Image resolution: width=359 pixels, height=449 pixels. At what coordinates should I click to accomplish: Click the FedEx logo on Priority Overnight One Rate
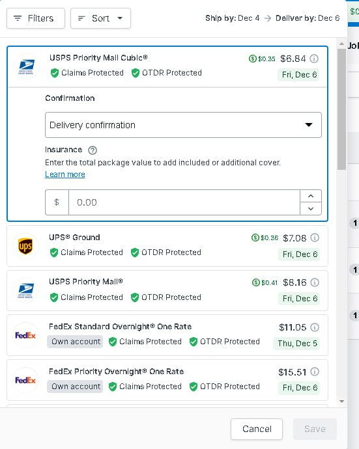coord(25,380)
